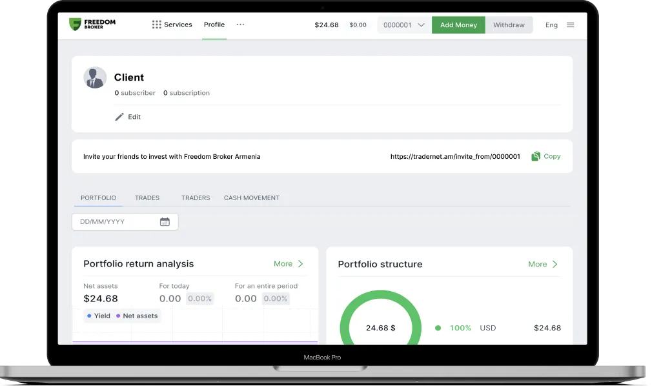Click the pencil Edit icon
This screenshot has height=386, width=661.
click(119, 117)
